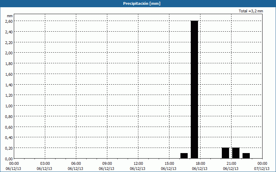276x172 pixels.
Task: Click the 03:00 time label
Action: click(x=45, y=164)
